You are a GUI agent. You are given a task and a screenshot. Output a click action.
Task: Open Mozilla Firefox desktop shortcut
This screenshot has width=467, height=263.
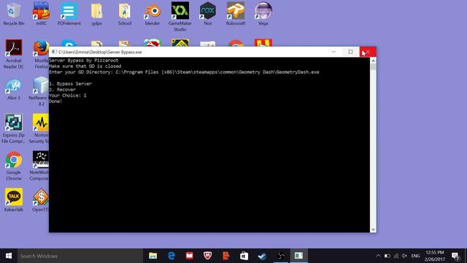point(41,54)
